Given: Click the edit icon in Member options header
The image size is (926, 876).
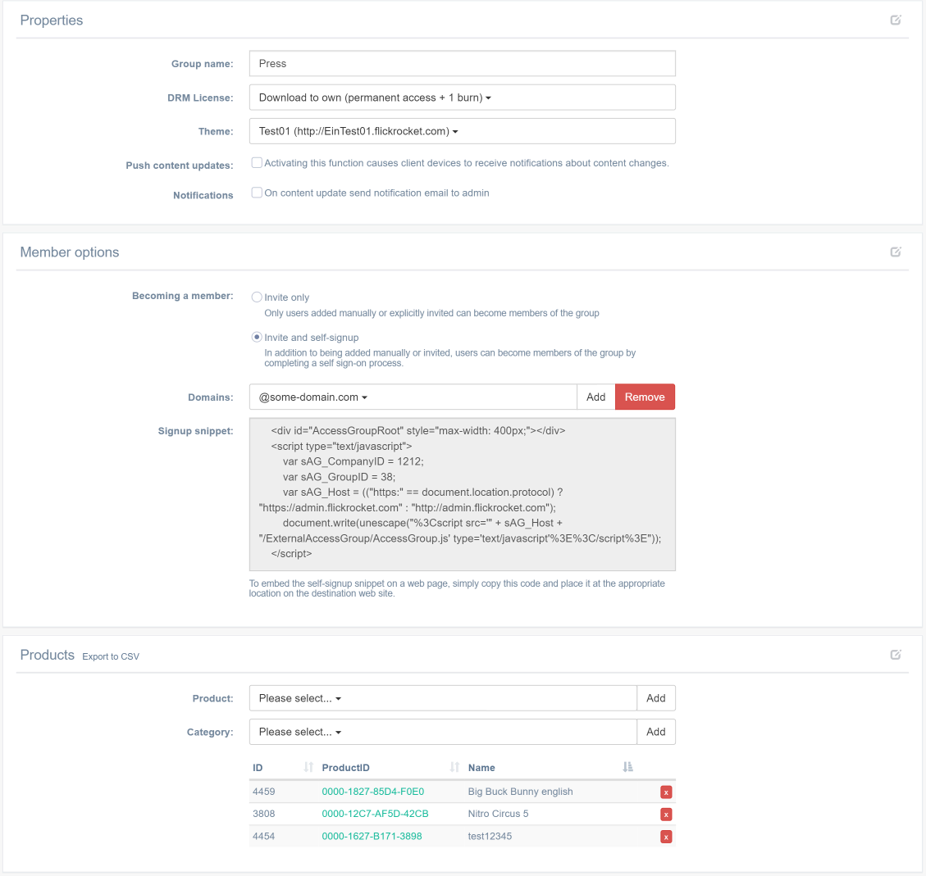Looking at the screenshot, I should pyautogui.click(x=896, y=252).
